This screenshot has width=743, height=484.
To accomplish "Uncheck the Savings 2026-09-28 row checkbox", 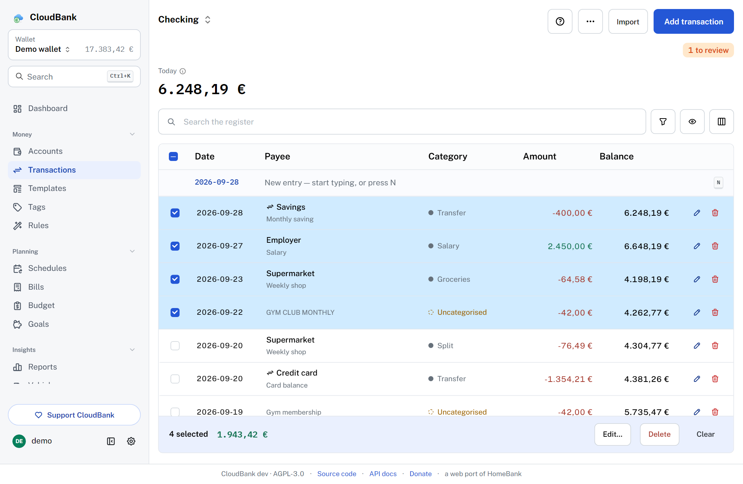I will point(175,213).
